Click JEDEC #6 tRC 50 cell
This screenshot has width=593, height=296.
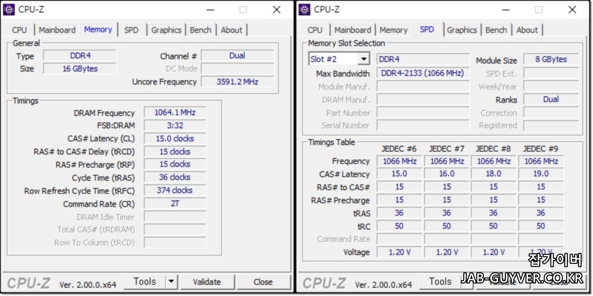point(399,226)
